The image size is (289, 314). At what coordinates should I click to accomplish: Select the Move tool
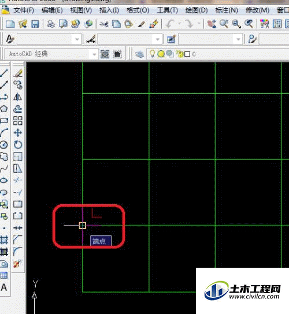point(18,133)
